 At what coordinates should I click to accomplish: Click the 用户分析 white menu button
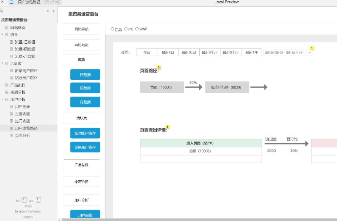tap(81, 200)
